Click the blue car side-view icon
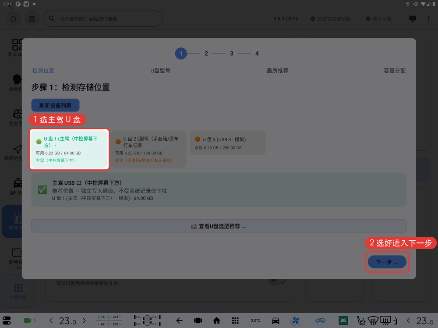 click(321, 321)
